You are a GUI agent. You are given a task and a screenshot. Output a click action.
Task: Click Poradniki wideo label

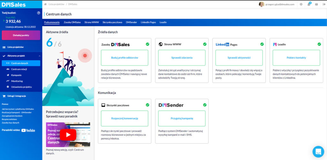coord(11,130)
